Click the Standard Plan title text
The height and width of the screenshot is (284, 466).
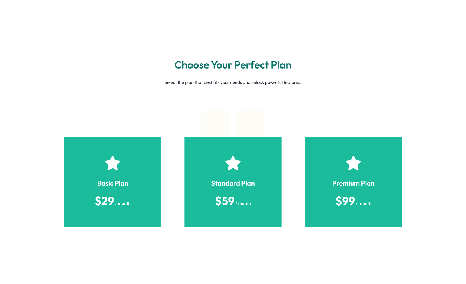point(233,183)
